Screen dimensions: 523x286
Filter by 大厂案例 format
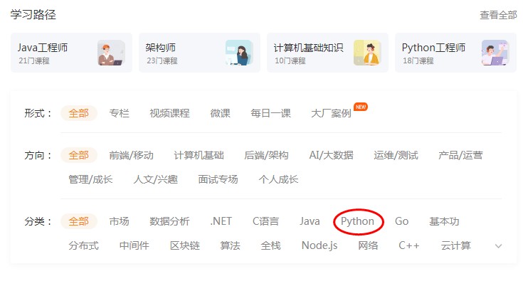click(331, 113)
